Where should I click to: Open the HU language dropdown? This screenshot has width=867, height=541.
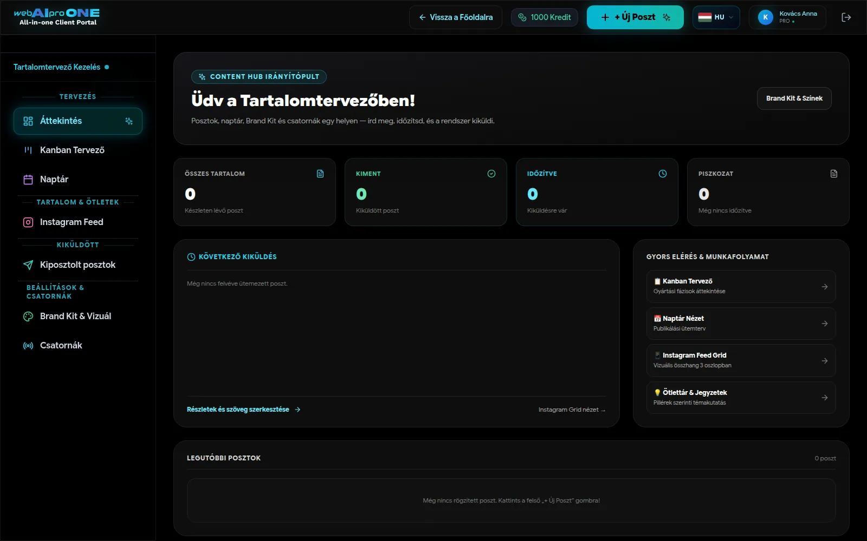716,17
